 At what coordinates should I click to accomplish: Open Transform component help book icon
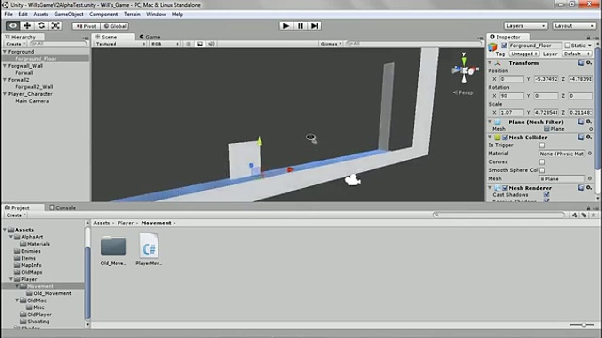[x=581, y=63]
